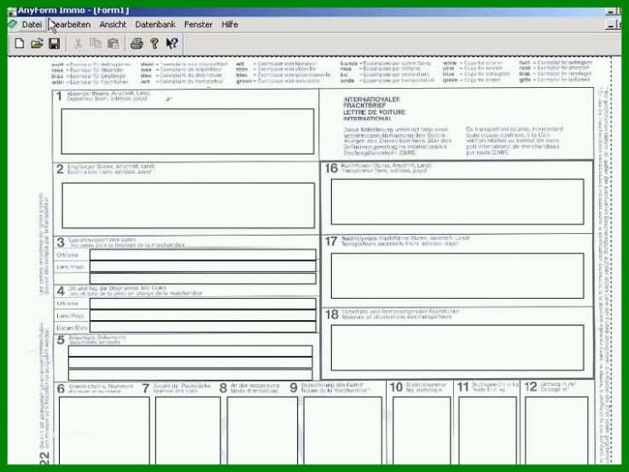629x472 pixels.
Task: Click the recipient address field in box 2
Action: [188, 206]
